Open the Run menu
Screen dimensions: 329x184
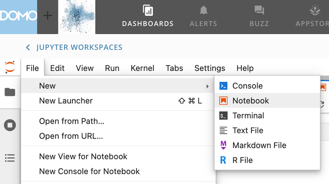click(112, 68)
